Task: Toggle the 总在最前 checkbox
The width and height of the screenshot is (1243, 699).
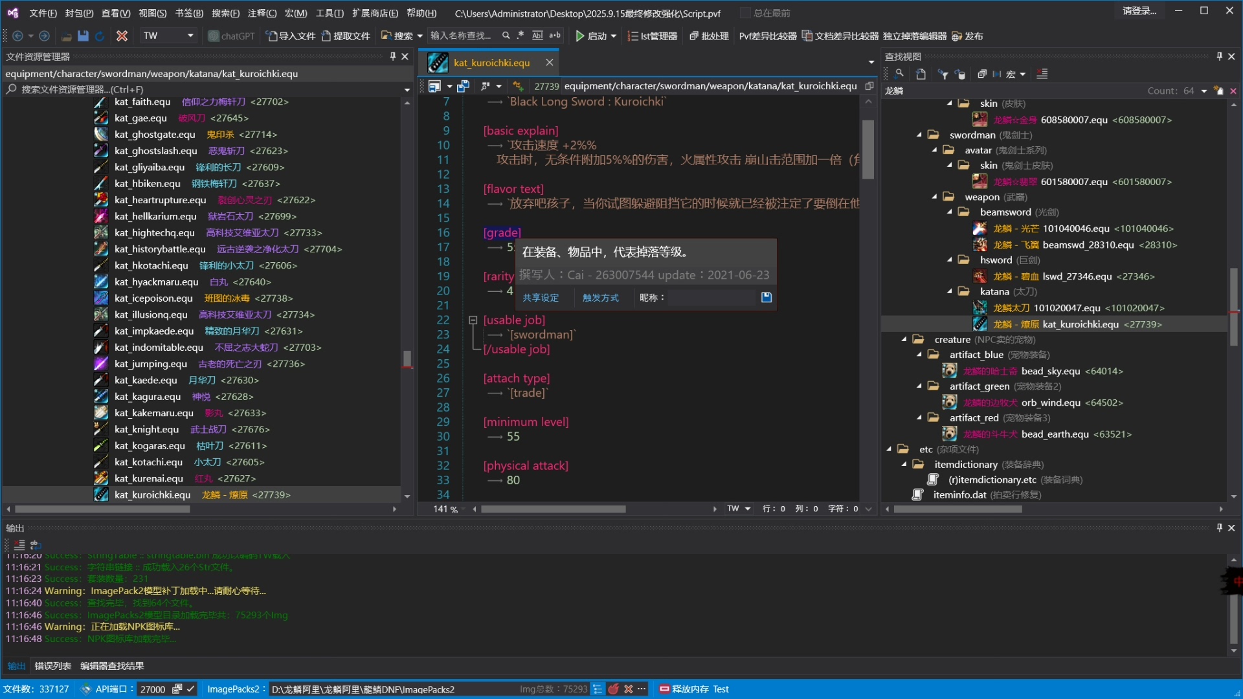Action: pyautogui.click(x=745, y=13)
